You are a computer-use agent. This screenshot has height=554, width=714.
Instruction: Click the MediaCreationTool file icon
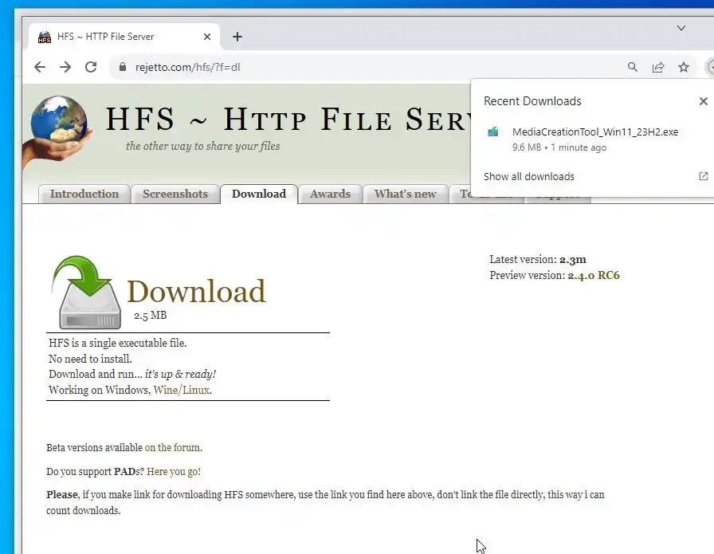tap(492, 132)
